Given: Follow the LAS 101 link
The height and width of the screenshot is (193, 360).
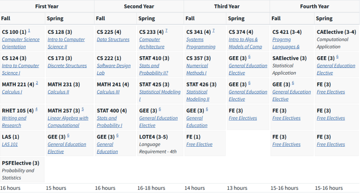Looking at the screenshot, I should point(9,144).
